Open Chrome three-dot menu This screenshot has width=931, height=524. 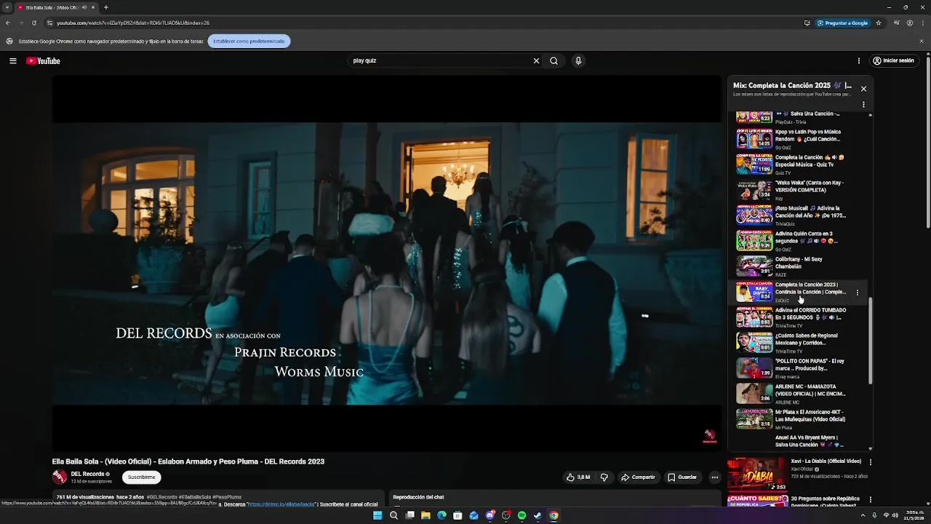pyautogui.click(x=922, y=23)
